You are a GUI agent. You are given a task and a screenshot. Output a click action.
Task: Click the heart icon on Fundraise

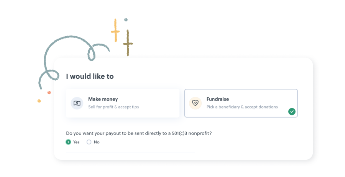point(195,103)
